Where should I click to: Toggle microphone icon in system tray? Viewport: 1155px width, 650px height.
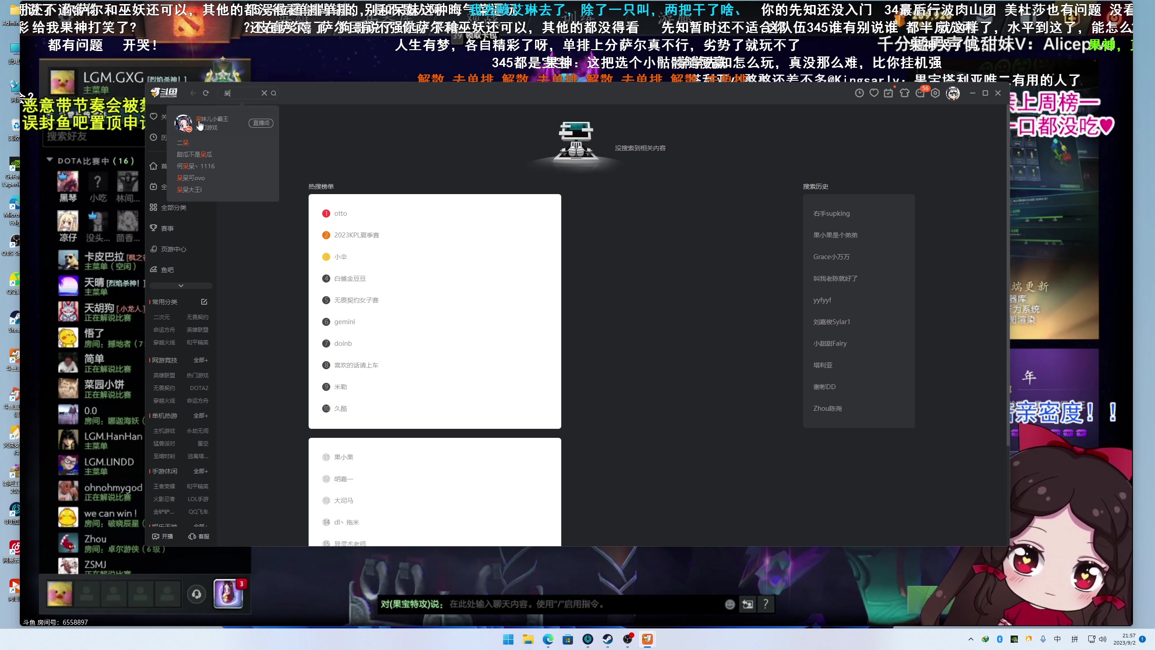pos(1043,639)
